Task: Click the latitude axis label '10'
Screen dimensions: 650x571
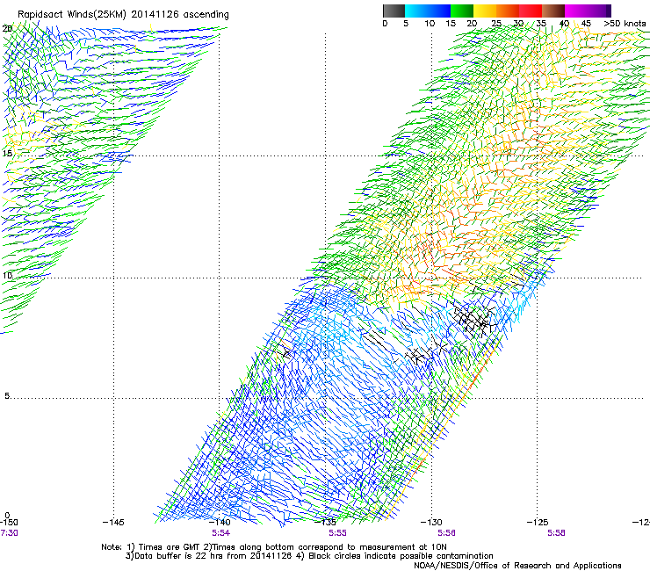Action: tap(7, 275)
